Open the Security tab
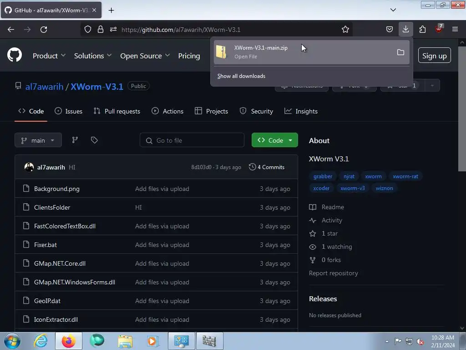Image resolution: width=466 pixels, height=350 pixels. pos(256,111)
